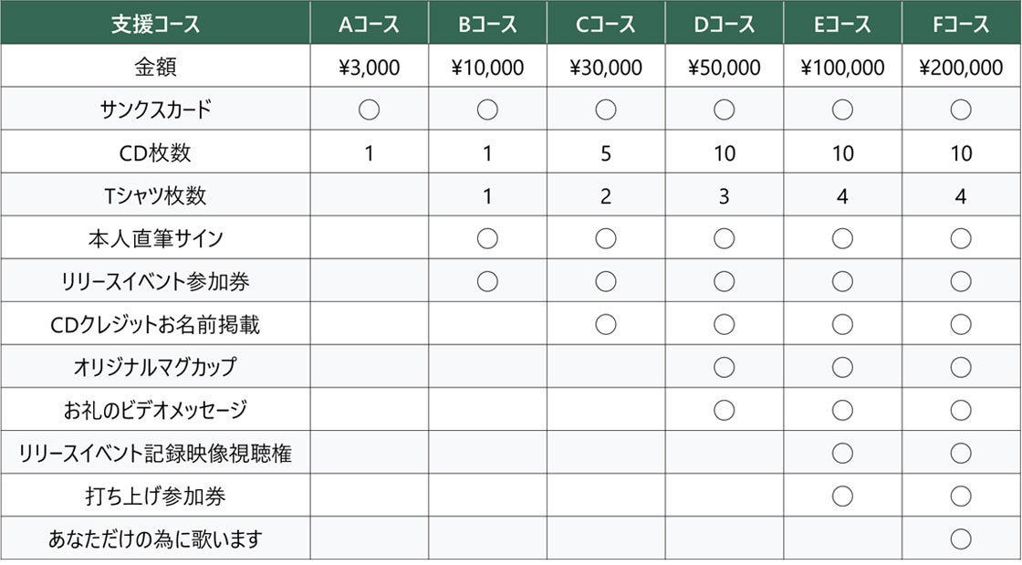Select the 本人直筆サイン circle under Eコース
Screen dimensions: 1022x565
tap(842, 238)
